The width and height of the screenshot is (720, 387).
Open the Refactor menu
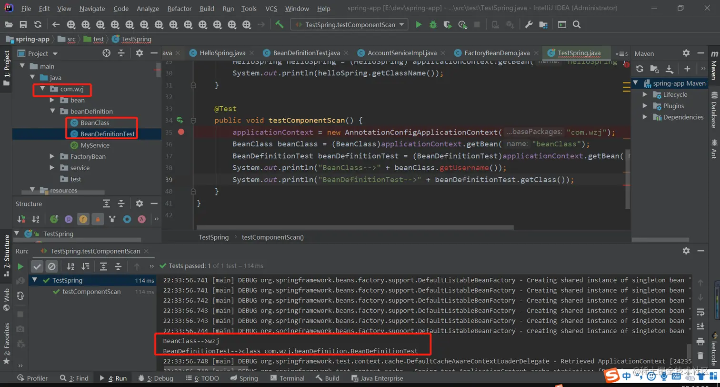pyautogui.click(x=180, y=9)
